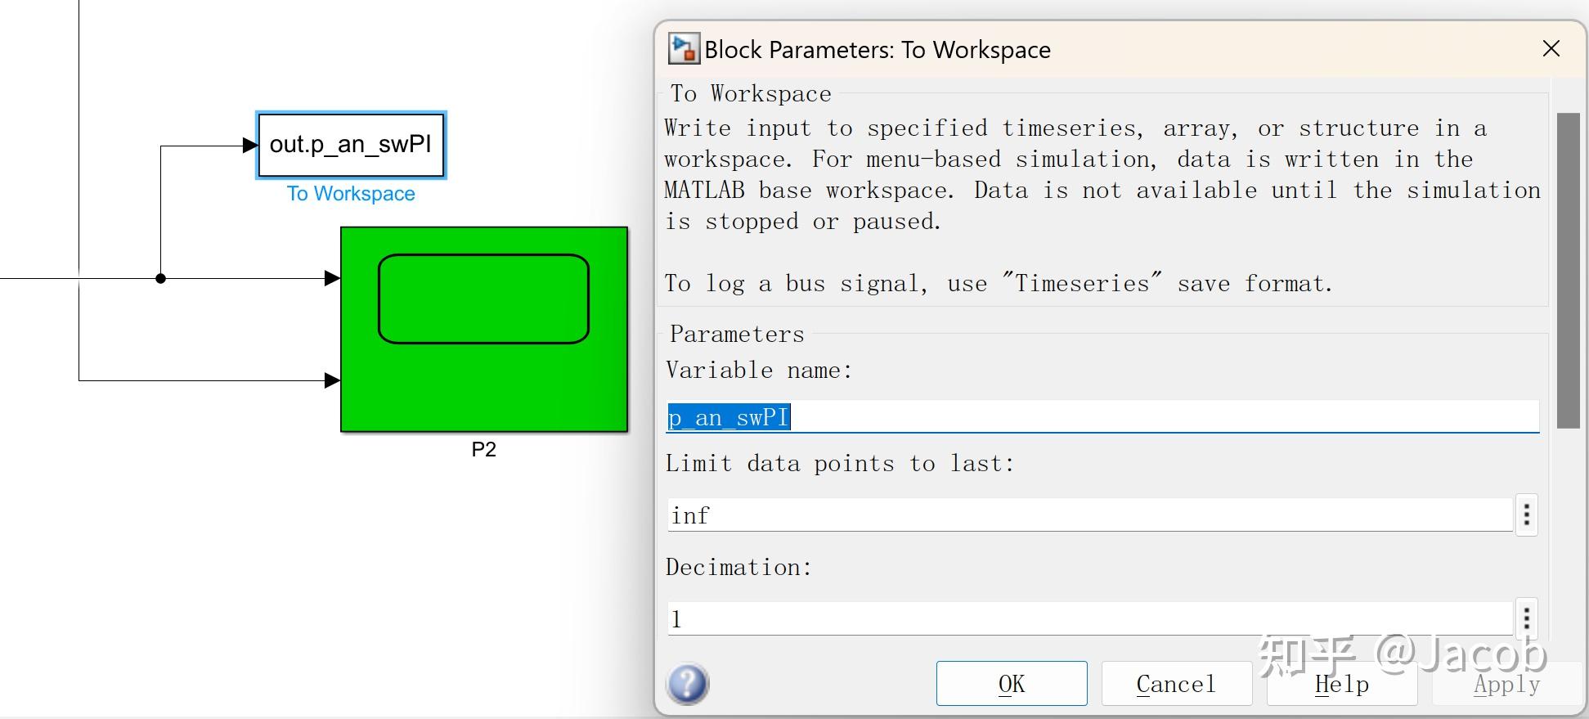
Task: Close the Block Parameters dialog
Action: (x=1551, y=49)
